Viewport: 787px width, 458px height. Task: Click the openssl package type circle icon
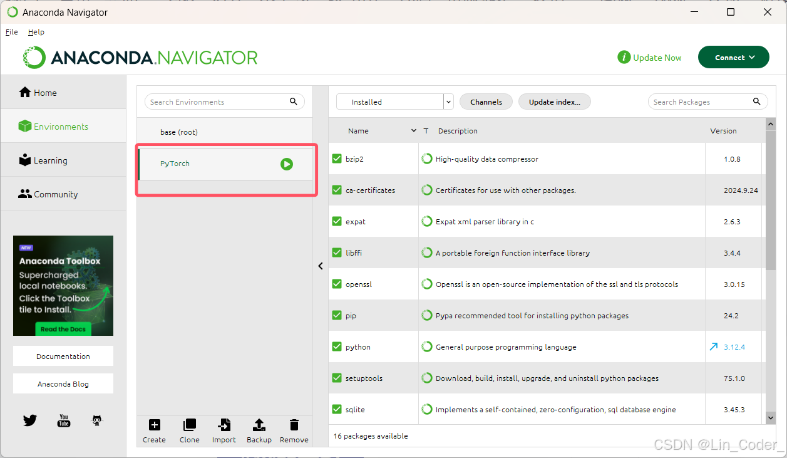(427, 284)
